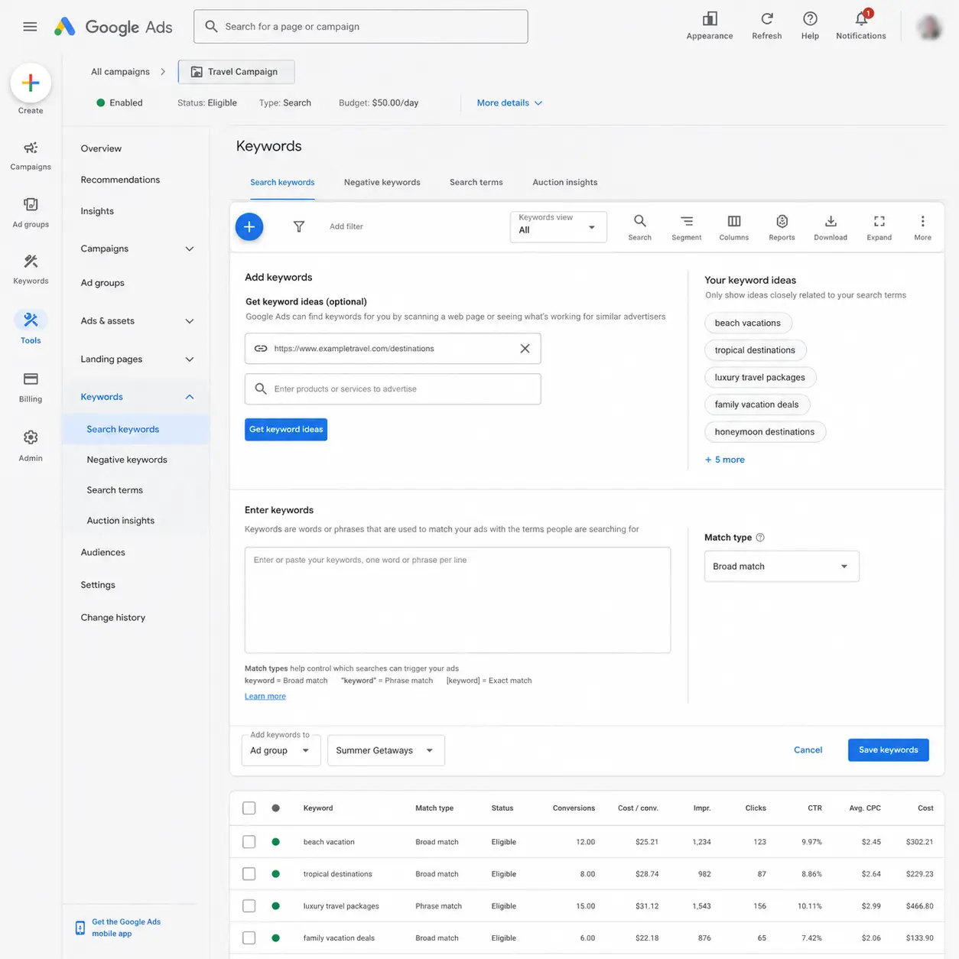Click the blue add keyword plus button
The width and height of the screenshot is (959, 959).
click(x=249, y=226)
